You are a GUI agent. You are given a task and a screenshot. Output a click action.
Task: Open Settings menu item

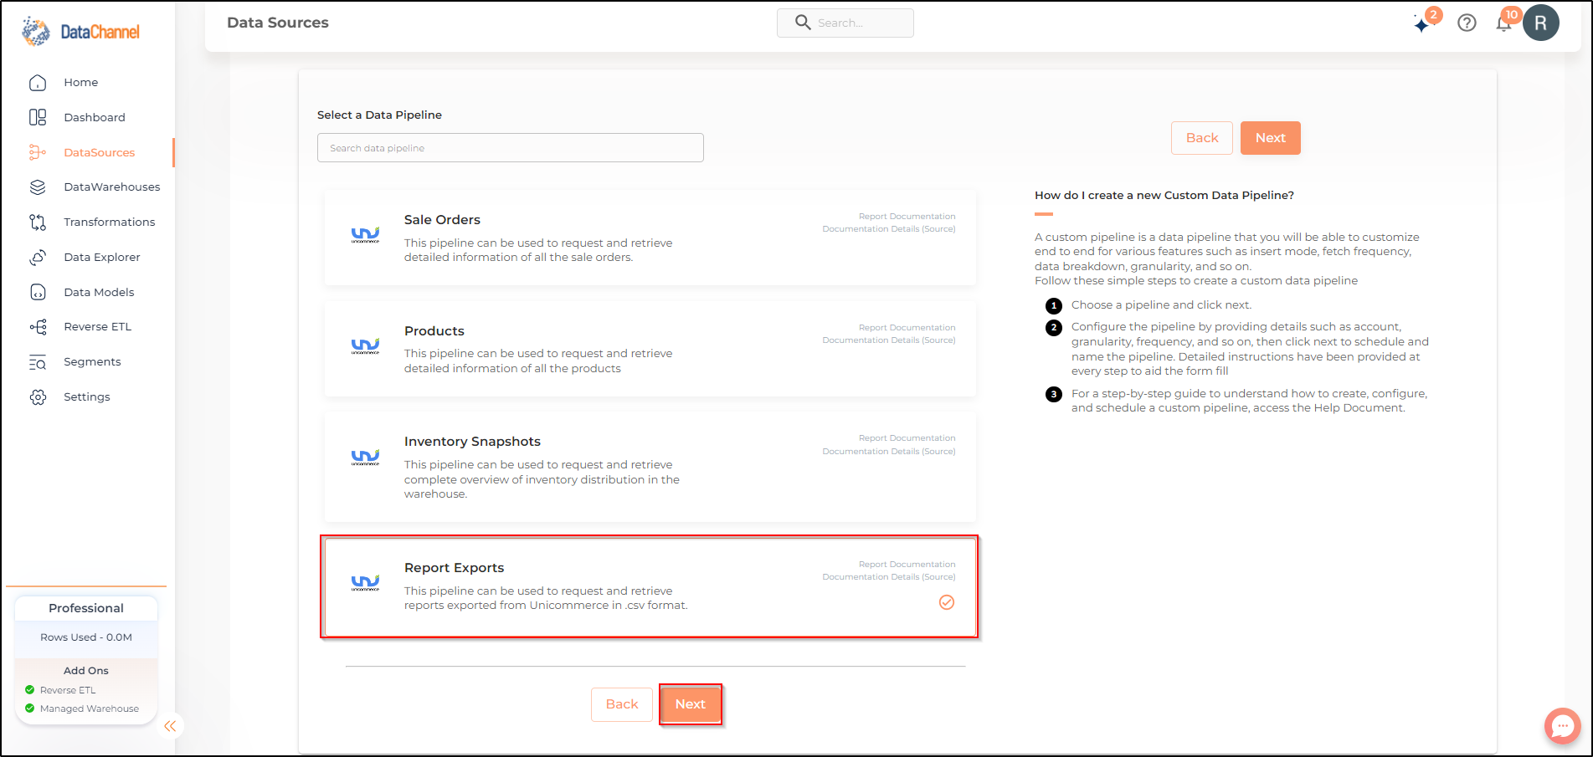pos(87,396)
